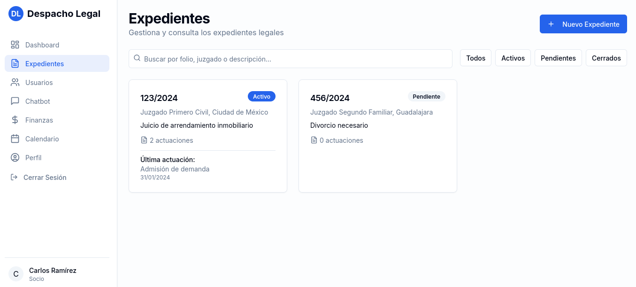Click the Expedientes document icon in sidebar

pos(15,63)
